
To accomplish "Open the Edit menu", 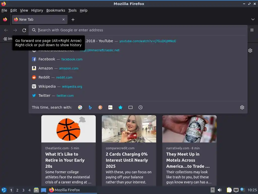I will [x=14, y=10].
